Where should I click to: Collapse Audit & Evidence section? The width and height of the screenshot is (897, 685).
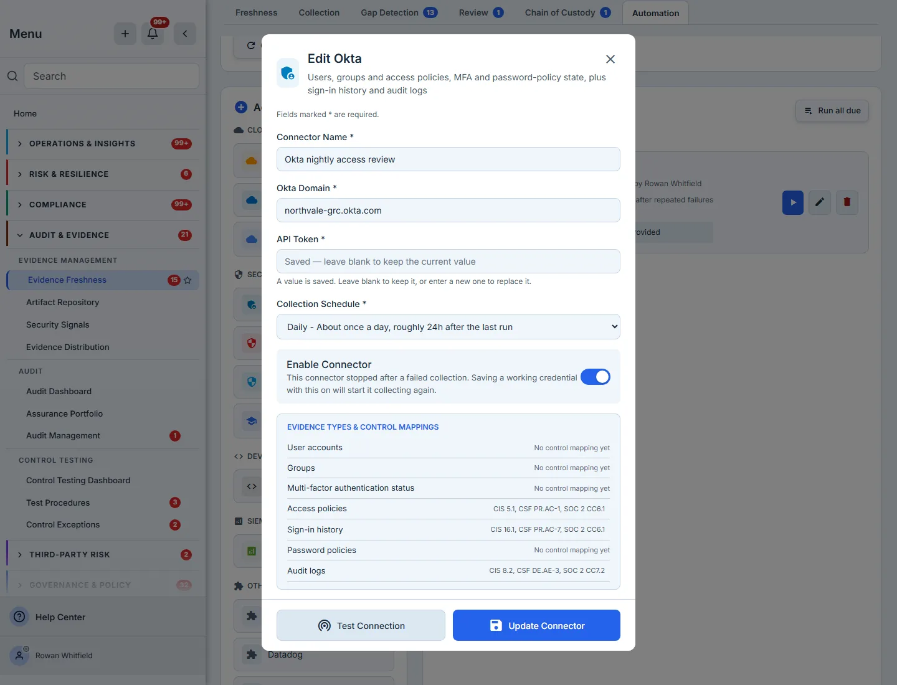tap(103, 235)
